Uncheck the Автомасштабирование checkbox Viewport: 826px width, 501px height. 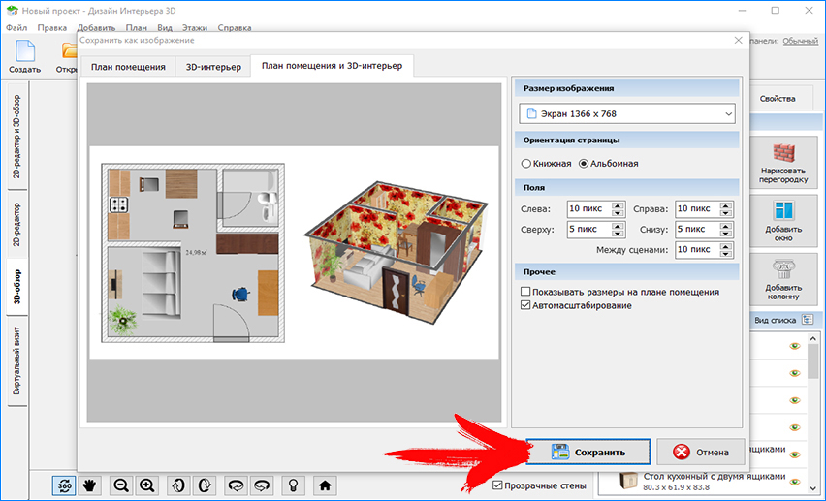click(525, 305)
